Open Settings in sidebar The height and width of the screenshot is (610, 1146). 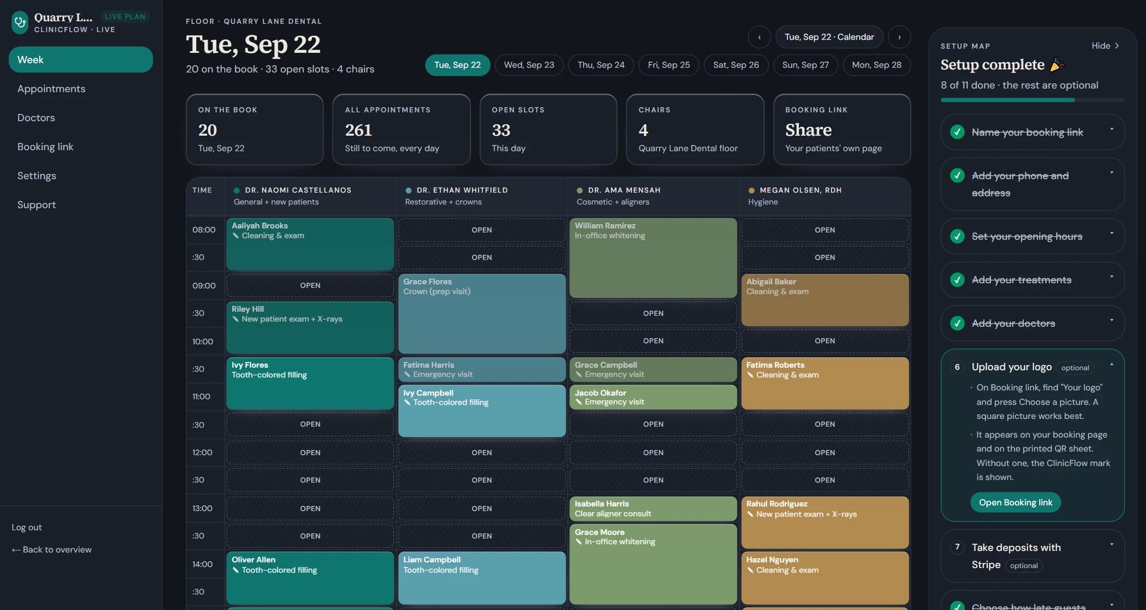click(x=81, y=176)
